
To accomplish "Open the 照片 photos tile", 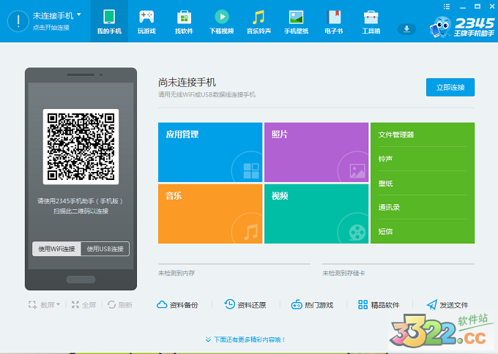I will click(316, 152).
